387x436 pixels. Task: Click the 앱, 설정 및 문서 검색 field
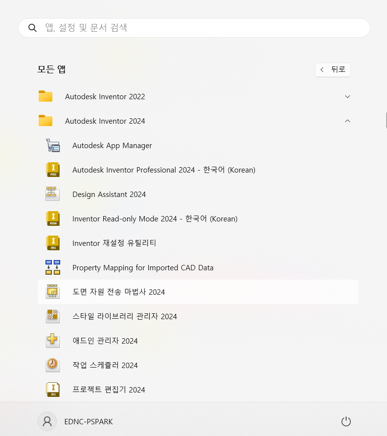[x=194, y=28]
